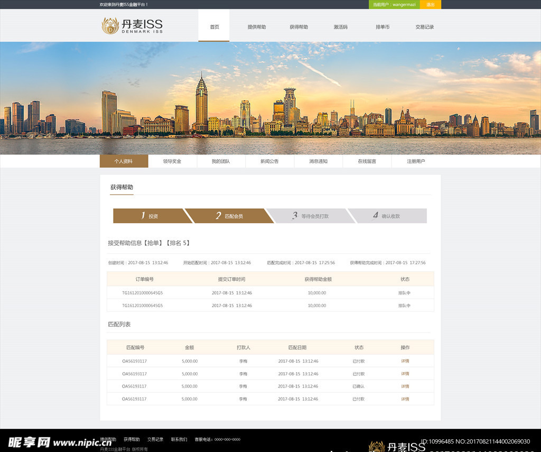Open the 首页 home tab

pyautogui.click(x=214, y=27)
